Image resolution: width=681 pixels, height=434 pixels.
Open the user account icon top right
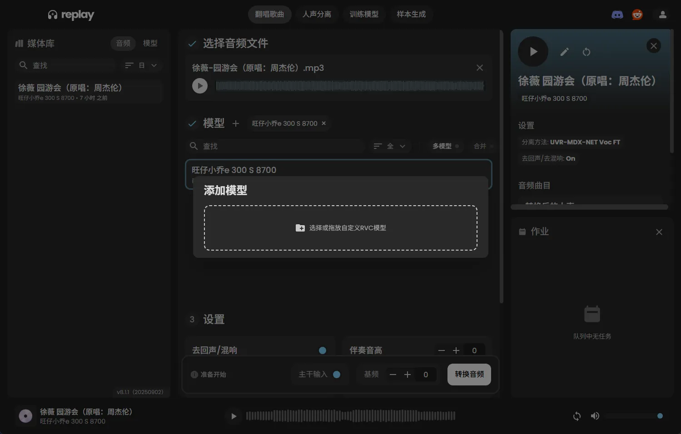coord(662,14)
